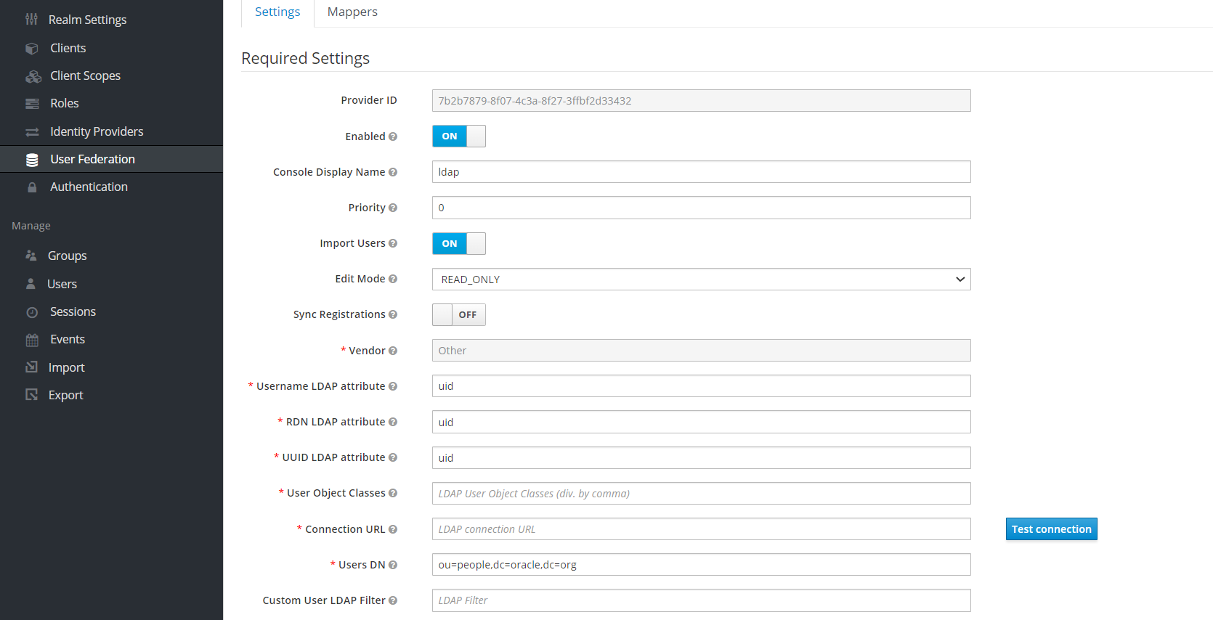The height and width of the screenshot is (620, 1213).
Task: Toggle the Enabled switch off
Action: [x=459, y=136]
